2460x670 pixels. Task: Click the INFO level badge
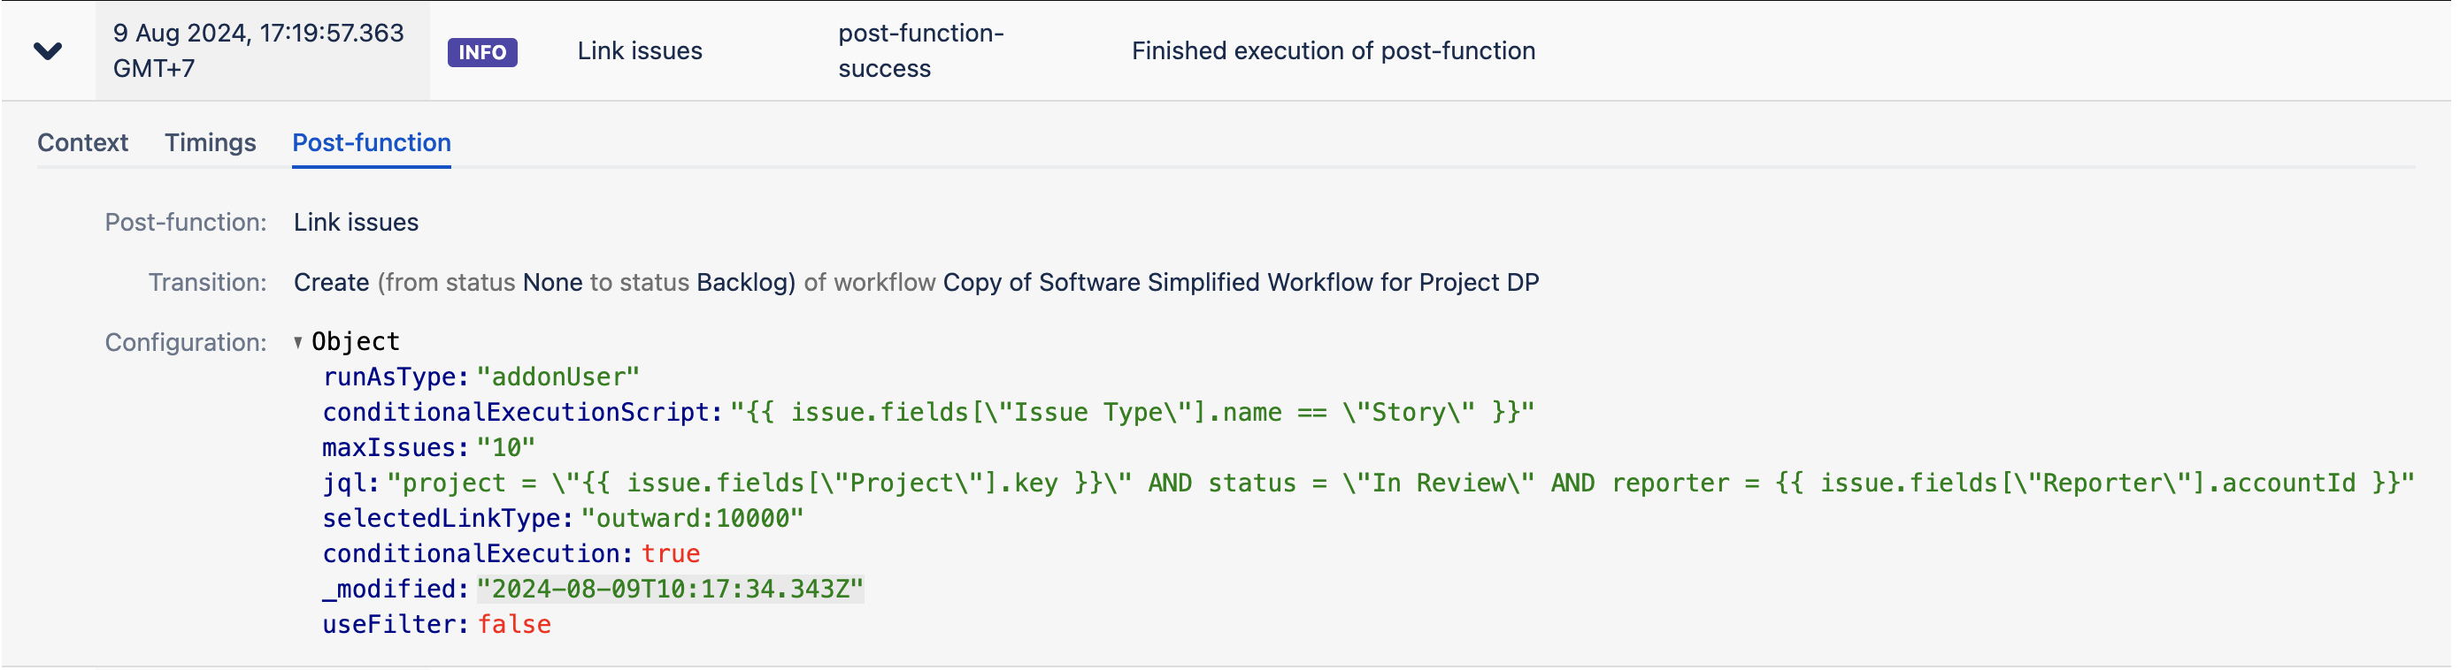pyautogui.click(x=482, y=51)
